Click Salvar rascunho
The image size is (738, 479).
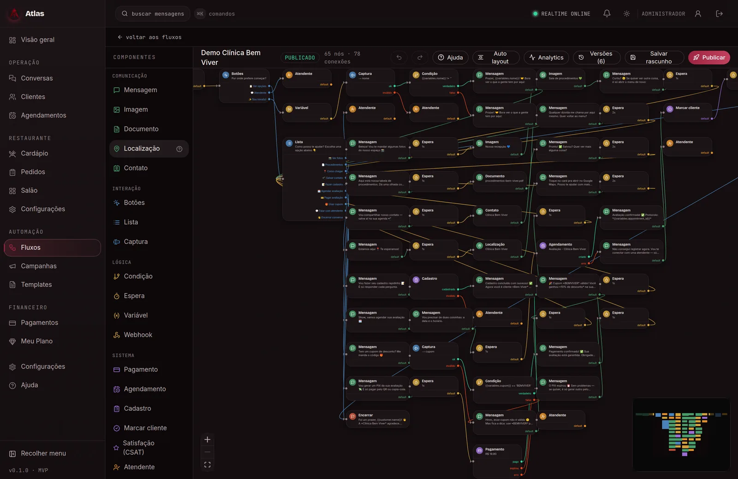655,58
